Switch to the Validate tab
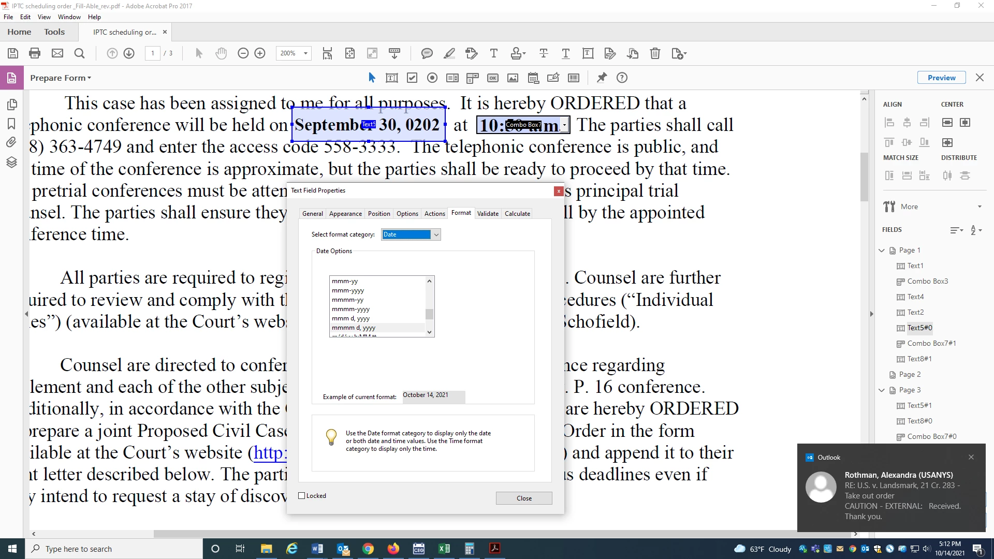 coord(488,213)
